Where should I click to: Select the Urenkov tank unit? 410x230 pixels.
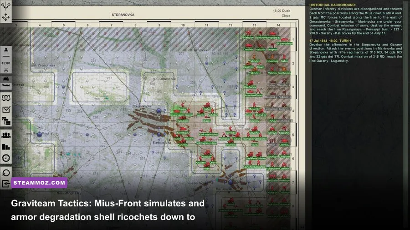[284, 142]
